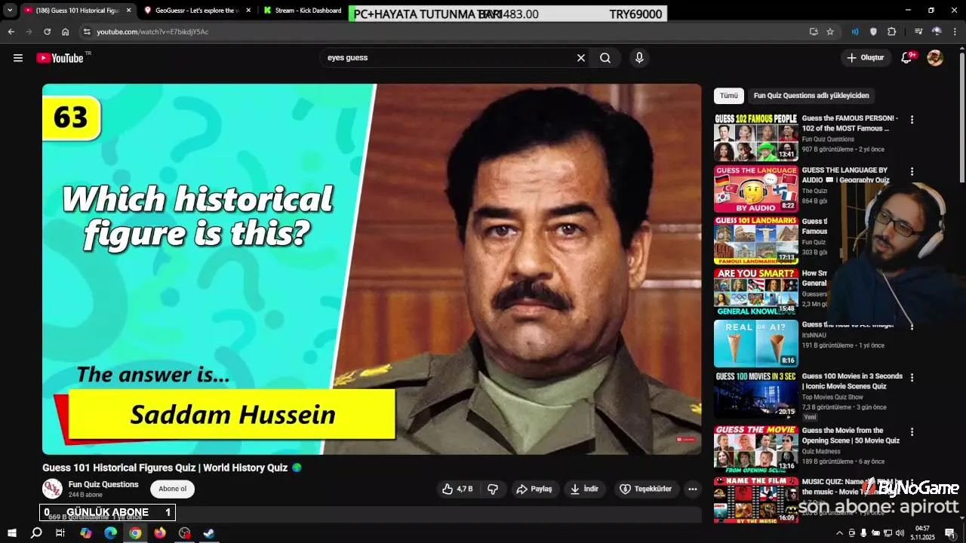Viewport: 966px width, 543px height.
Task: Open the 'MUSIC QUIZ: Name the Film' thumbnail
Action: (755, 499)
